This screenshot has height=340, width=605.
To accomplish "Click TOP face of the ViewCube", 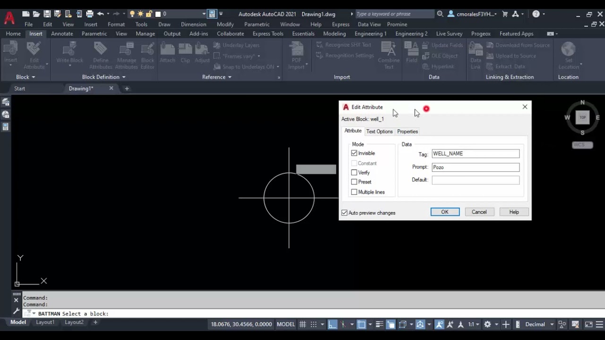I will tap(582, 118).
